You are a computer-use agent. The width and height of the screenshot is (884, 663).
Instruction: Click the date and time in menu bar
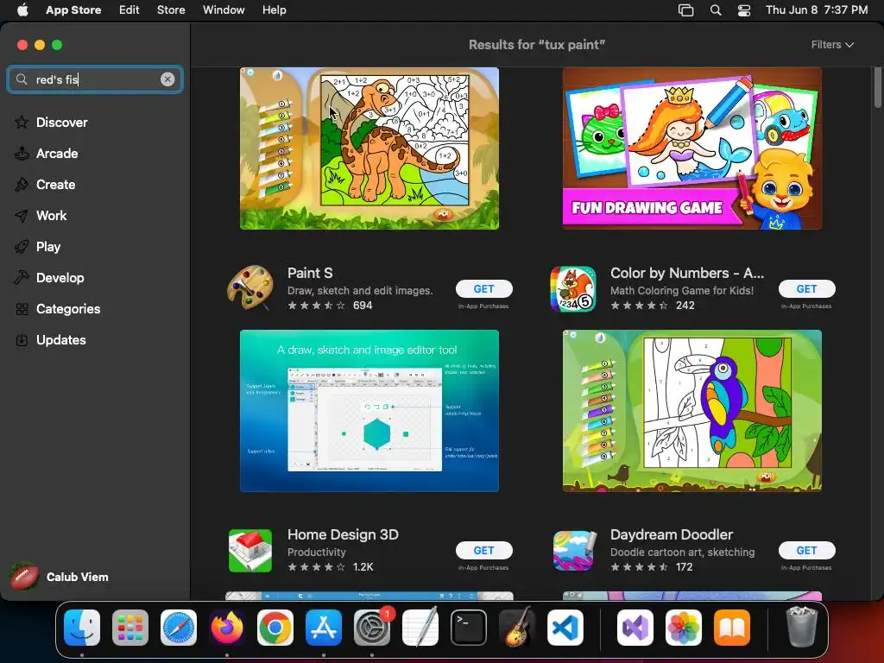(817, 10)
